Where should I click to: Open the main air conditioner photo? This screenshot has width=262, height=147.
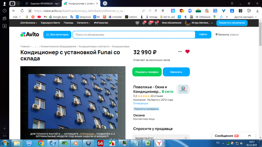73,103
